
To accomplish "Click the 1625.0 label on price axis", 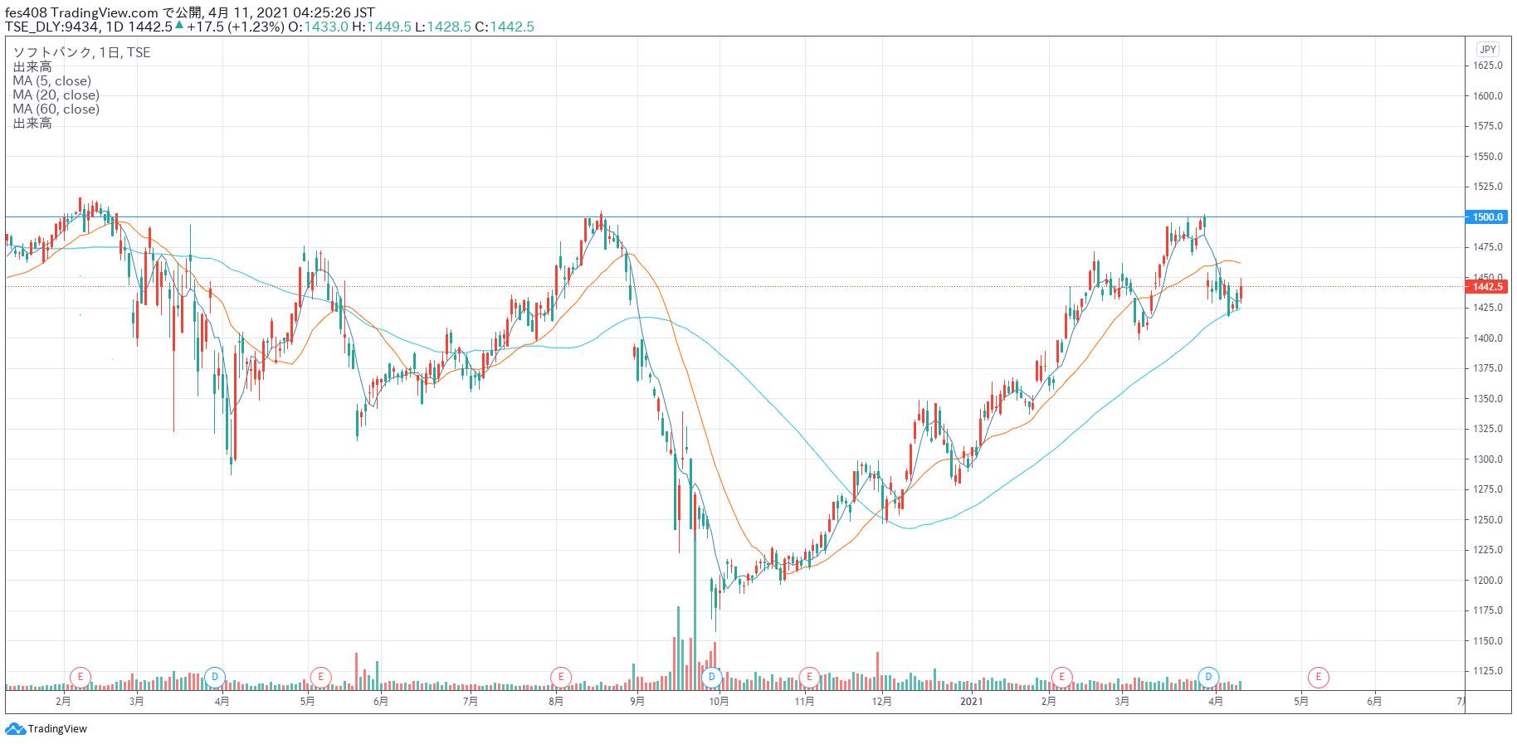I will 1488,66.
